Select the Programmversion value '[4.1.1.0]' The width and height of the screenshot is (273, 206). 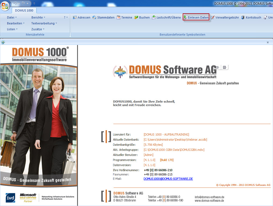point(149,160)
